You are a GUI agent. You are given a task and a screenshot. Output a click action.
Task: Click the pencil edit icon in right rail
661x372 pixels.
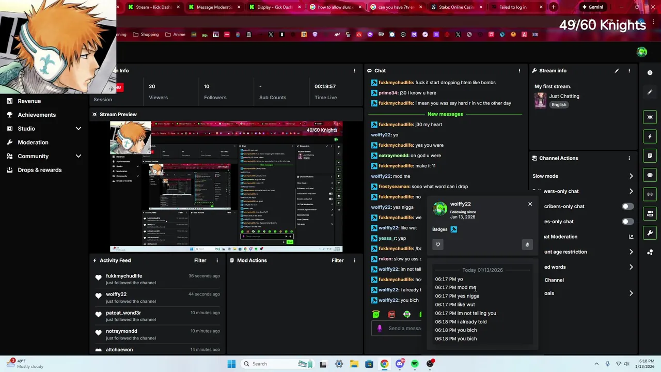click(650, 92)
